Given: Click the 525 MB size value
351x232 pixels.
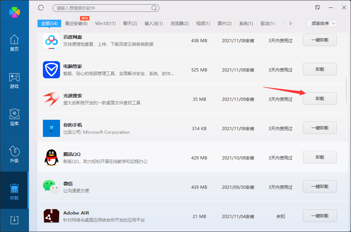Looking at the screenshot, I should click(199, 70).
